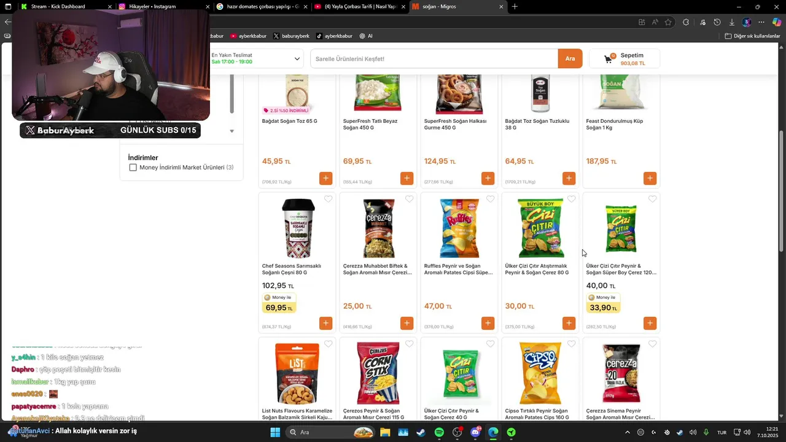Add SuperFresh Soğan Halkası Gurme to cart
Image resolution: width=786 pixels, height=442 pixels.
pos(488,178)
